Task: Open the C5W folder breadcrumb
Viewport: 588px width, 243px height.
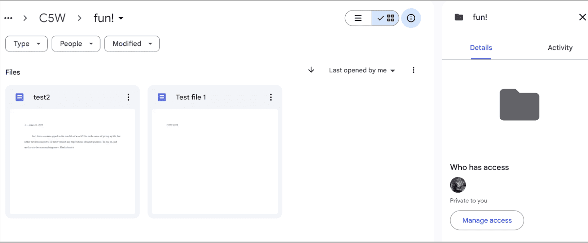Action: point(52,18)
